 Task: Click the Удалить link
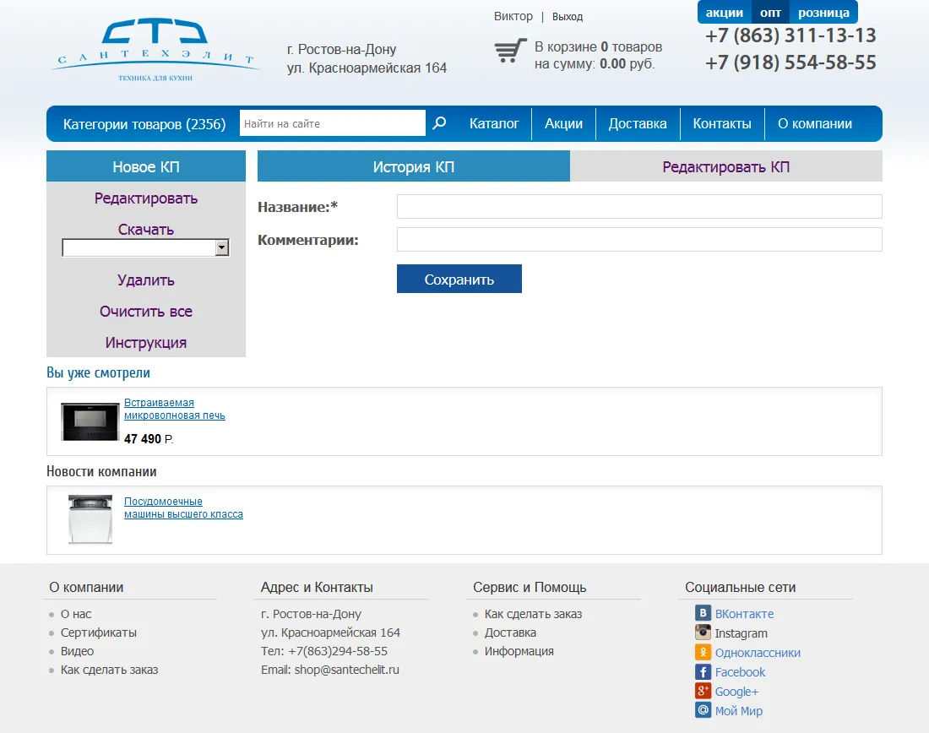pos(146,280)
